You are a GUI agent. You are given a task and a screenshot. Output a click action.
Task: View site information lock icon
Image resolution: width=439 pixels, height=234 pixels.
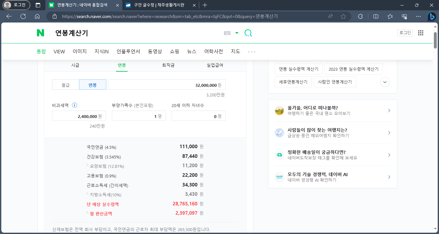coord(55,16)
